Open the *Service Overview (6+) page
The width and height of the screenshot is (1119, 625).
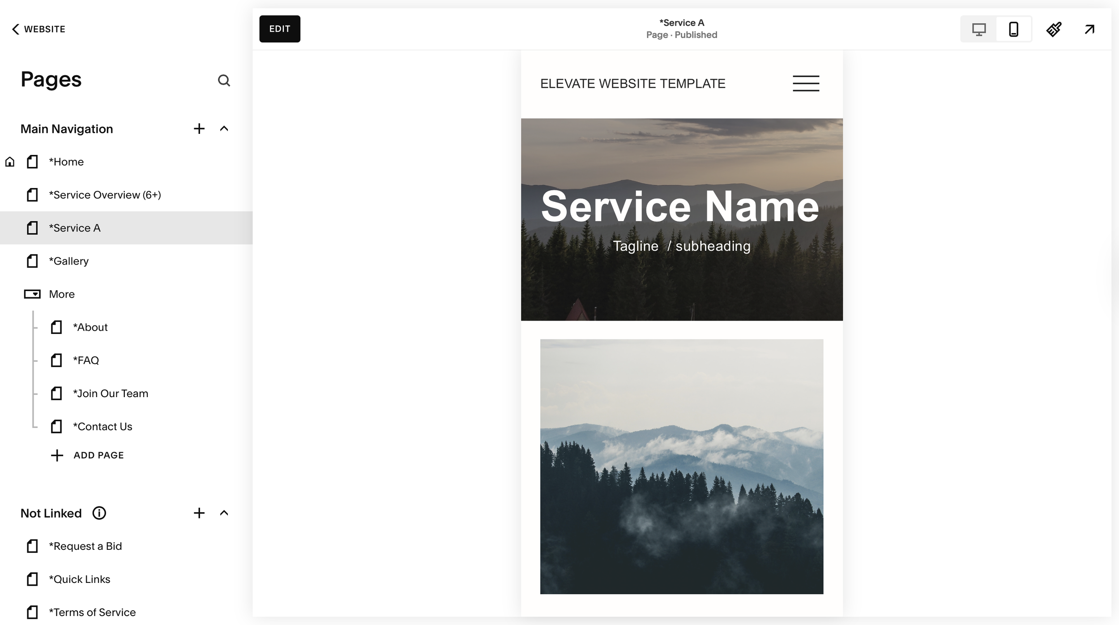[105, 195]
